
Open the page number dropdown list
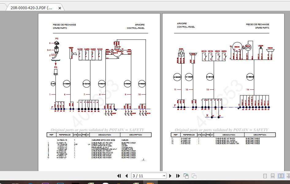[164, 176]
